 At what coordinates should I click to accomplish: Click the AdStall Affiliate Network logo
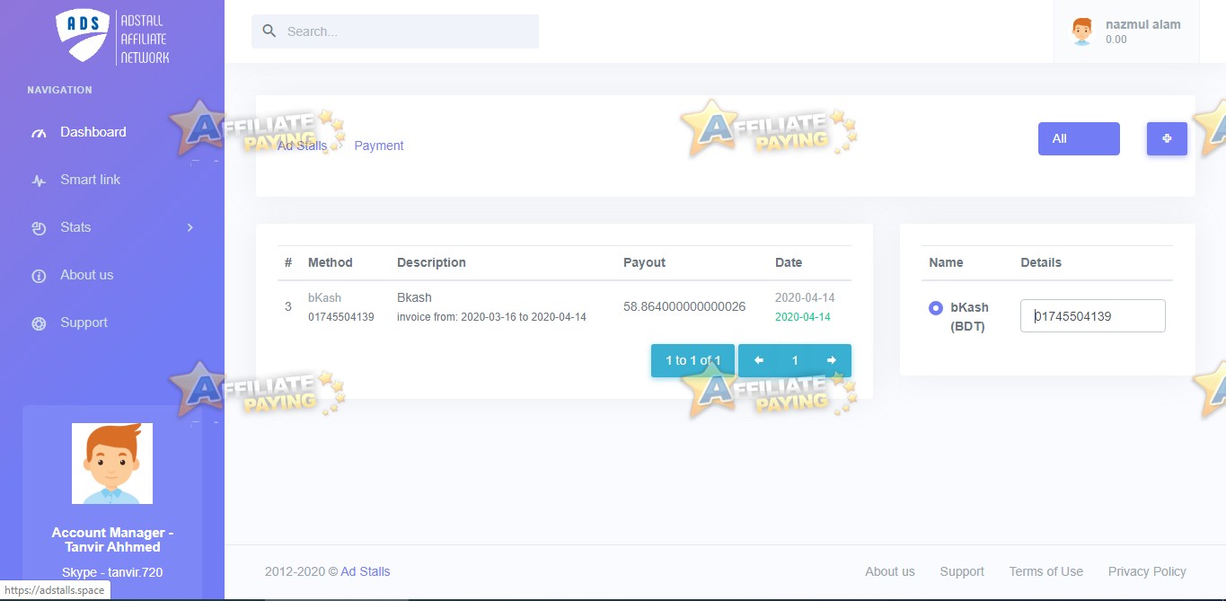pos(112,37)
